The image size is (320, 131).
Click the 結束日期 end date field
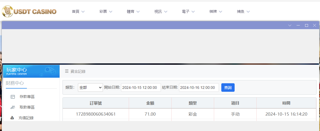[199, 88]
